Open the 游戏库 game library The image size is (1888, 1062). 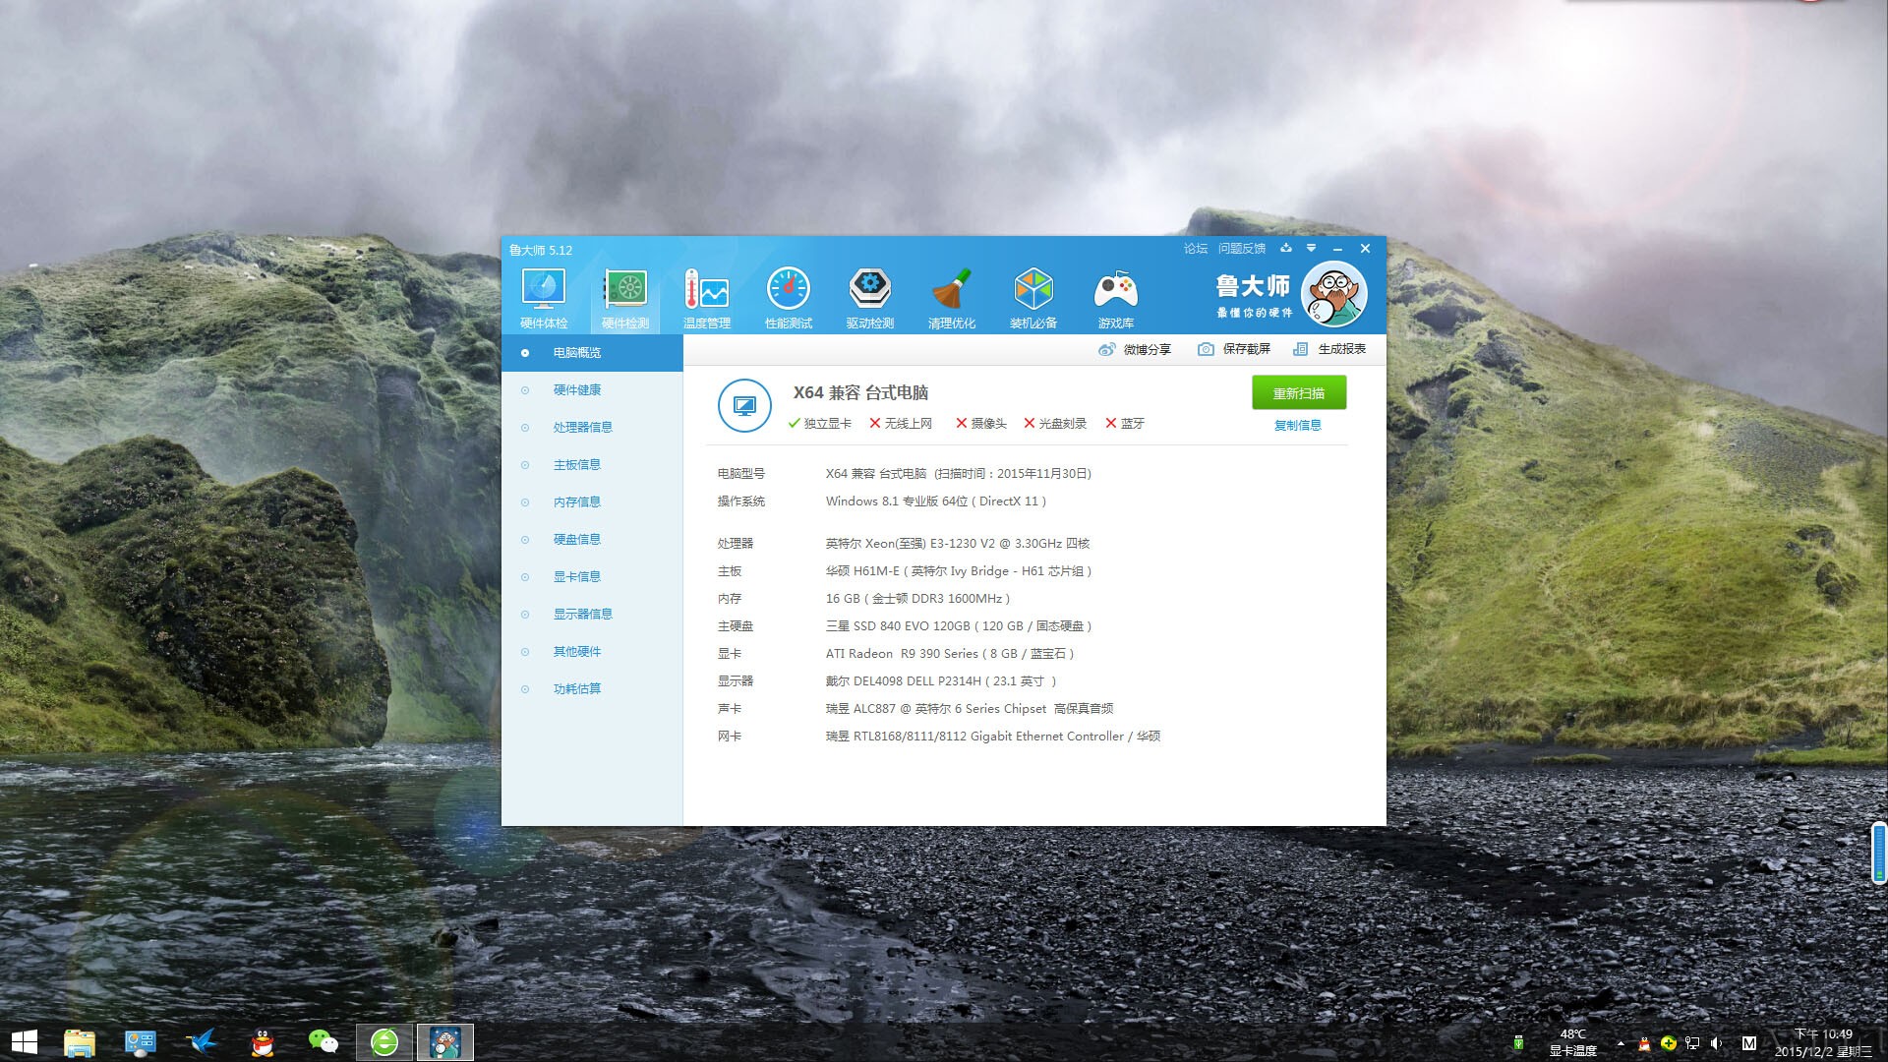(x=1116, y=299)
